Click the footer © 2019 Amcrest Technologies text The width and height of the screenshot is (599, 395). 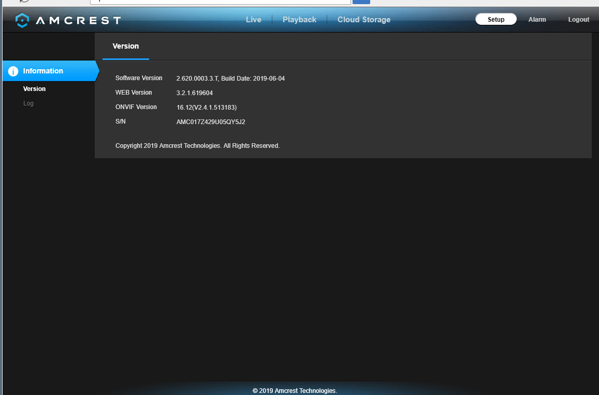tap(295, 391)
